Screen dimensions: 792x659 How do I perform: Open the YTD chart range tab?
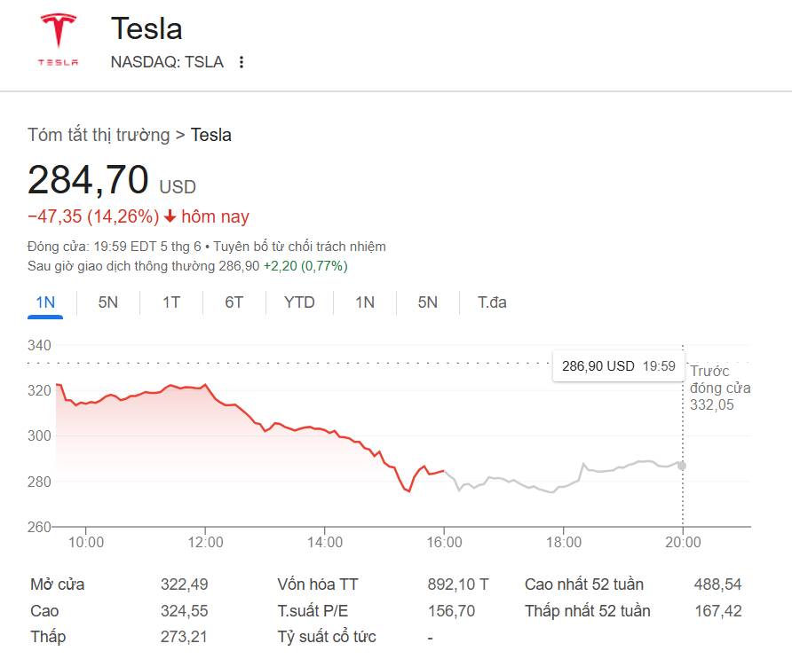click(x=299, y=302)
